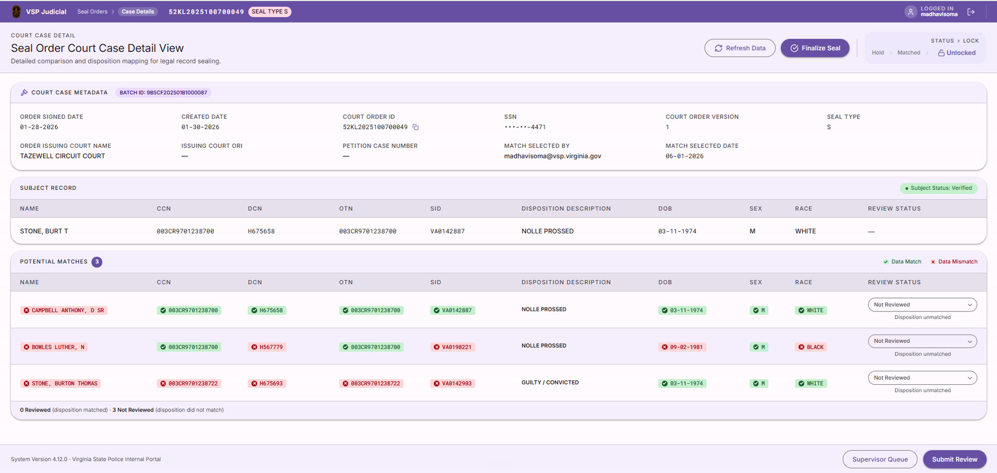
Task: Click the Hold status step
Action: point(878,53)
